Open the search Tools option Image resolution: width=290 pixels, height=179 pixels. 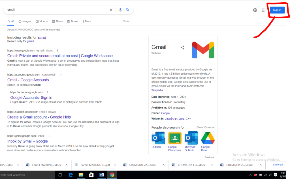click(126, 21)
